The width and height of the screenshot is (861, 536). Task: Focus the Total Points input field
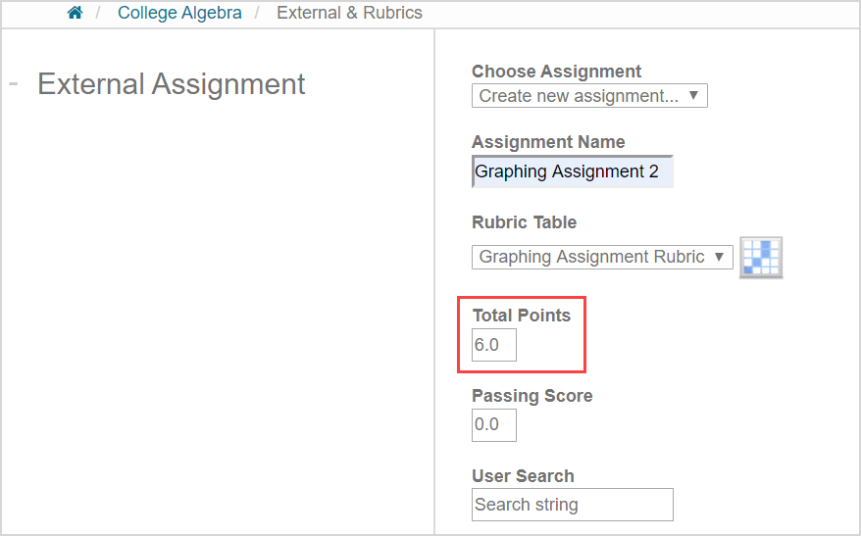click(493, 345)
